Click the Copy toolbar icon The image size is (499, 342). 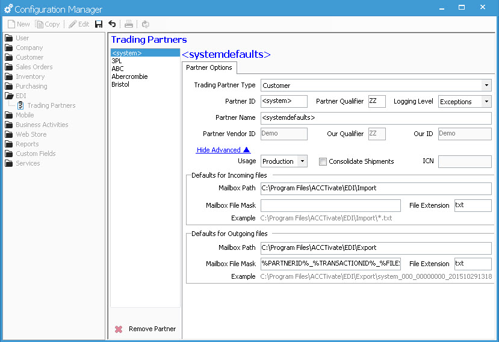tap(39, 24)
